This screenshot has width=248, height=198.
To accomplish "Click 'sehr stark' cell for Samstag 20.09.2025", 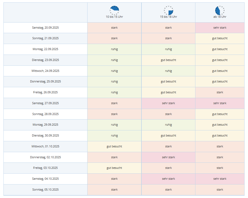I will 220,28.
